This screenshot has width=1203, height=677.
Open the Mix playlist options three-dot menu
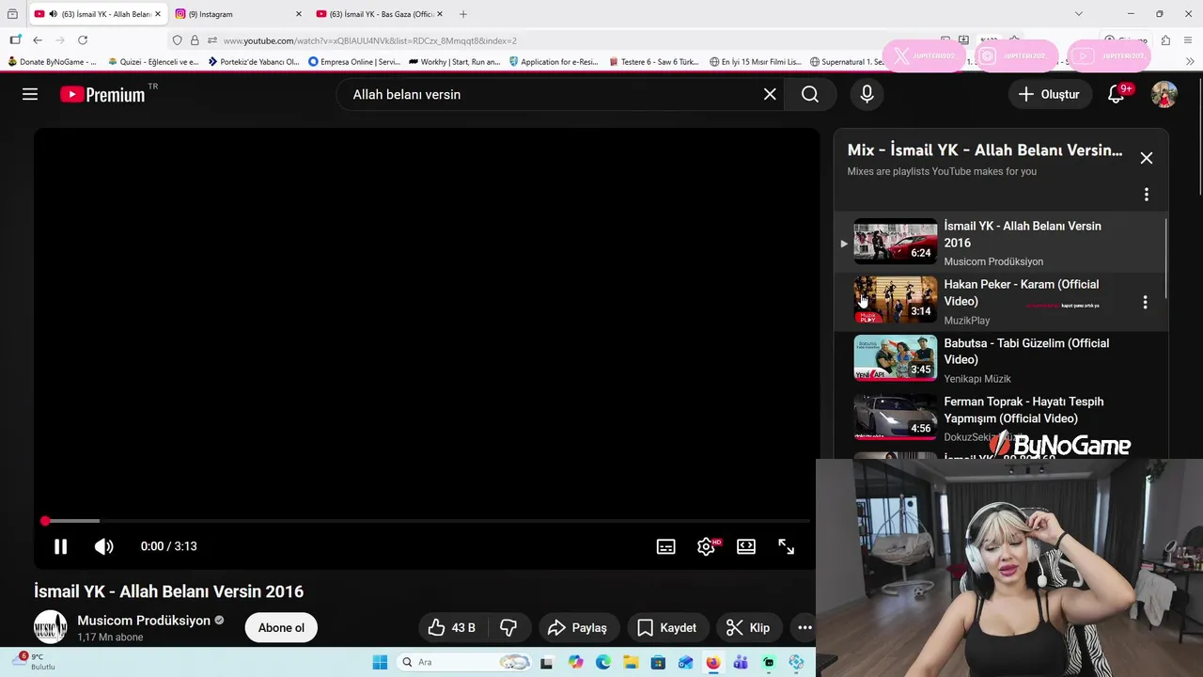tap(1147, 195)
